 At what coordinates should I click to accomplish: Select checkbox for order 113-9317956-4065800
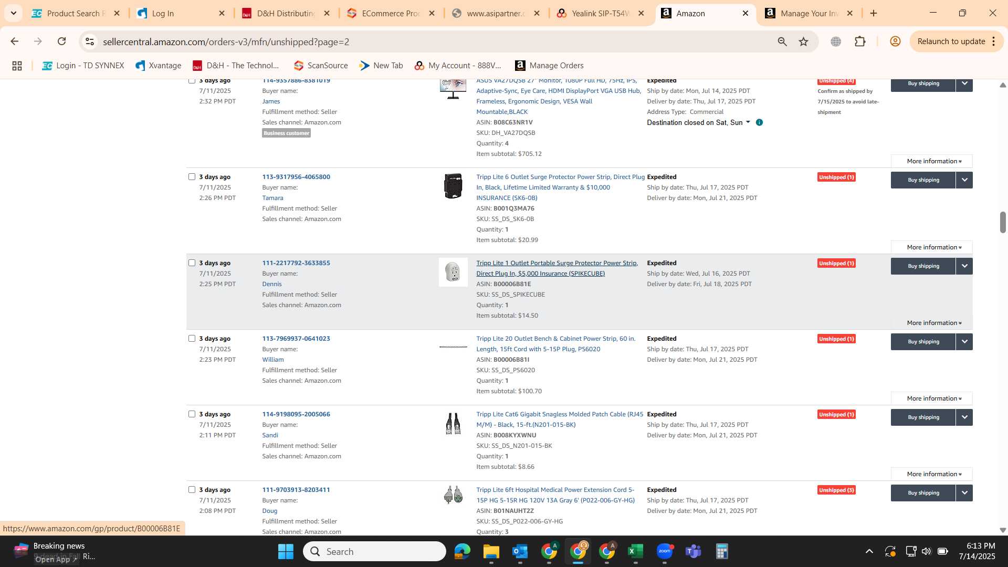coord(192,177)
